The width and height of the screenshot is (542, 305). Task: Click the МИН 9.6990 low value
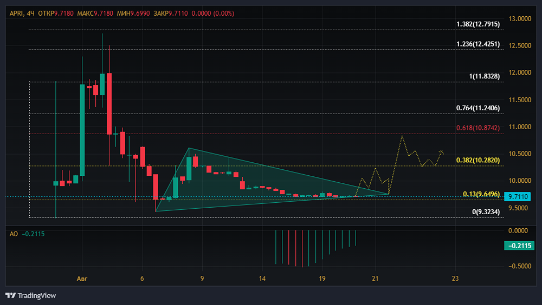point(133,14)
